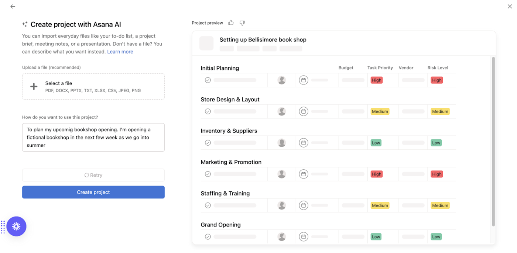Click the Initial Planning section heading
Viewport: 517px width, 253px height.
[220, 68]
